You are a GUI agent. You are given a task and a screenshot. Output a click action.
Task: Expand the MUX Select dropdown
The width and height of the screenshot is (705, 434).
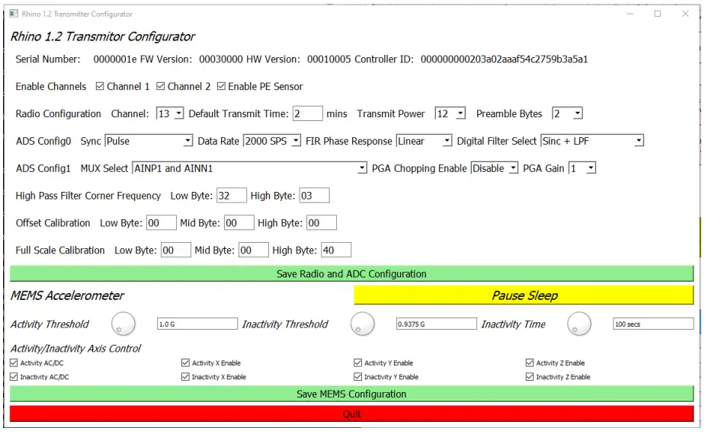(x=249, y=168)
